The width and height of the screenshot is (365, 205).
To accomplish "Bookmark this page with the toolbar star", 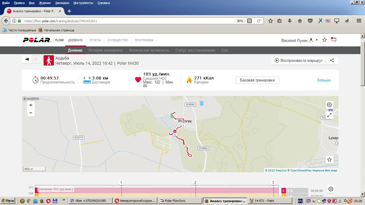I will (x=271, y=21).
